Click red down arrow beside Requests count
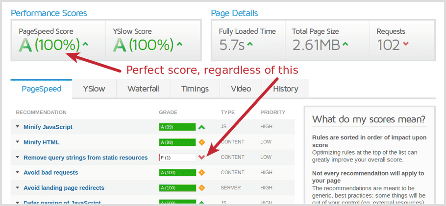Image resolution: width=446 pixels, height=206 pixels. (406, 44)
